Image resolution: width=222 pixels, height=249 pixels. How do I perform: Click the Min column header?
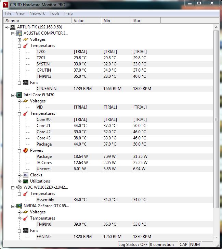click(x=116, y=21)
